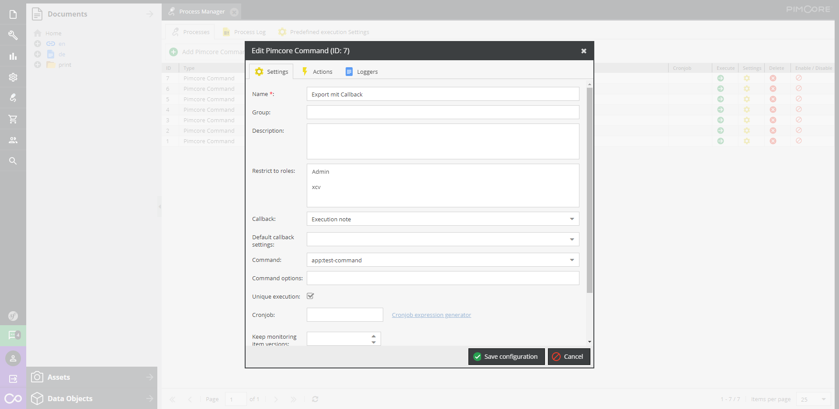Viewport: 839px width, 409px height.
Task: Click the logout icon in sidebar
Action: (x=13, y=379)
